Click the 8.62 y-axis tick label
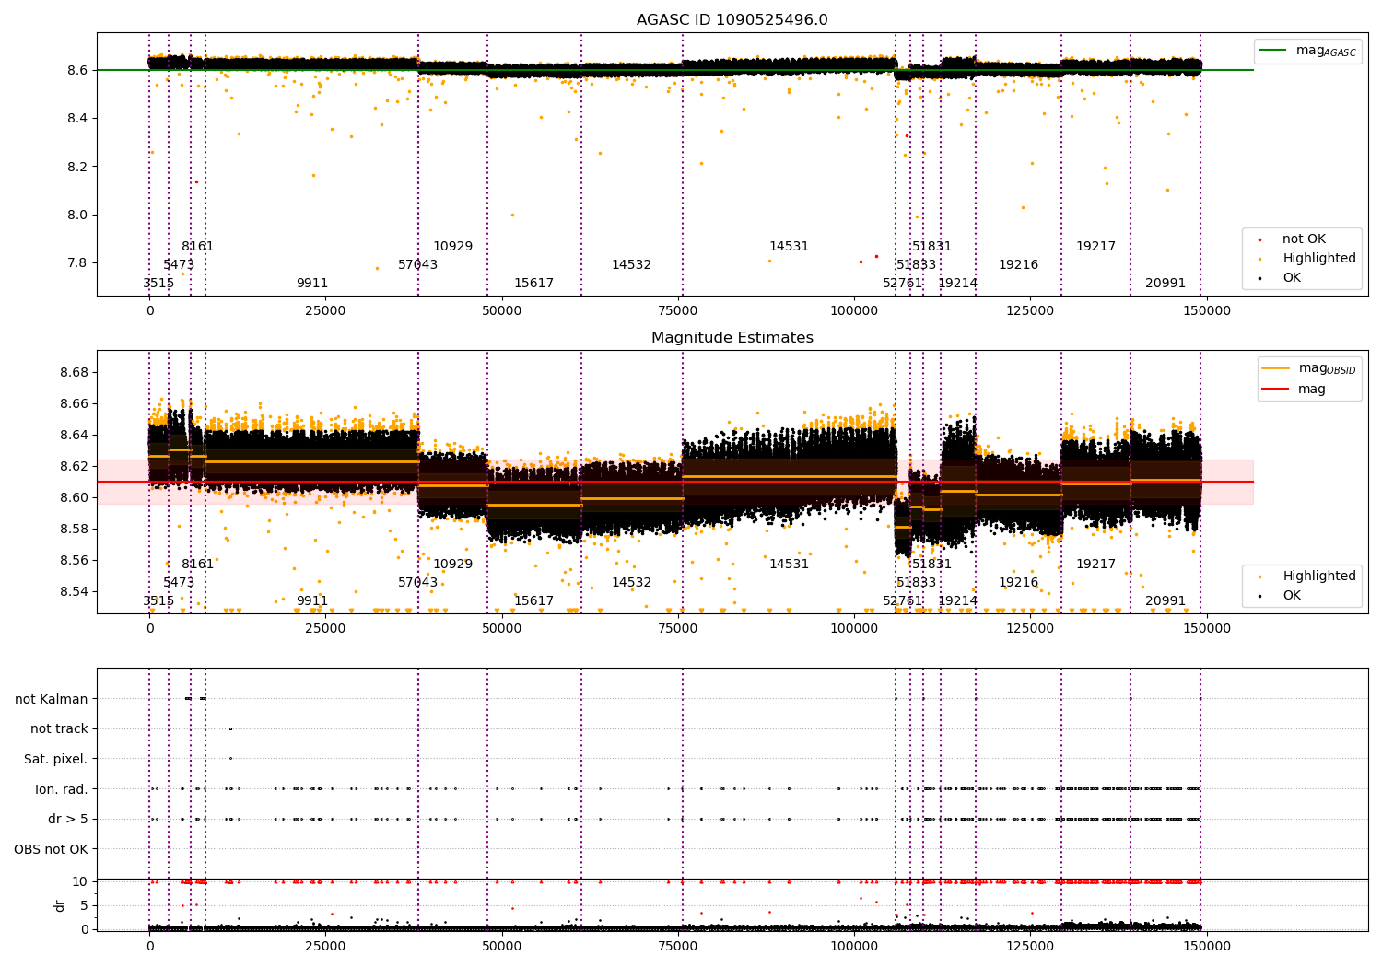Image resolution: width=1382 pixels, height=967 pixels. (x=74, y=467)
